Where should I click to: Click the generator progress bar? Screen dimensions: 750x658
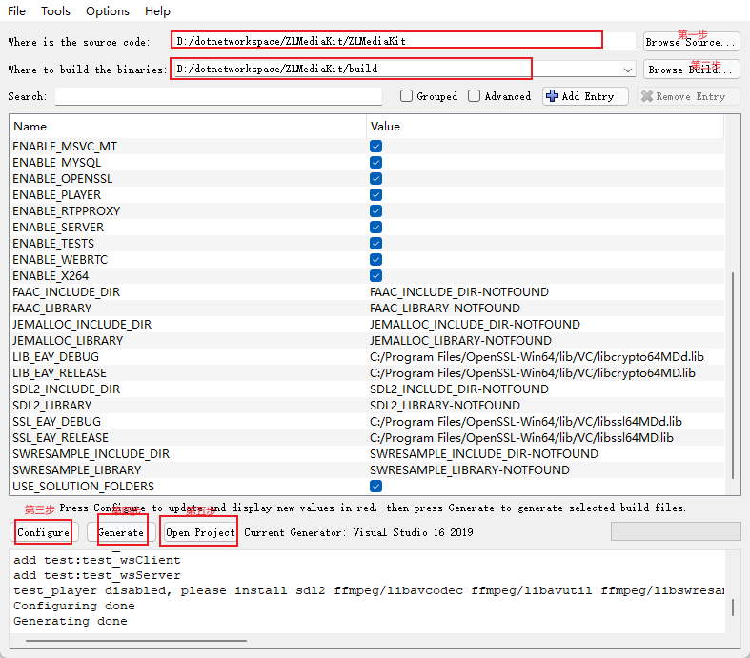point(676,531)
